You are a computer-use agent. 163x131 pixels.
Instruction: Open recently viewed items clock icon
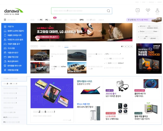point(137,10)
